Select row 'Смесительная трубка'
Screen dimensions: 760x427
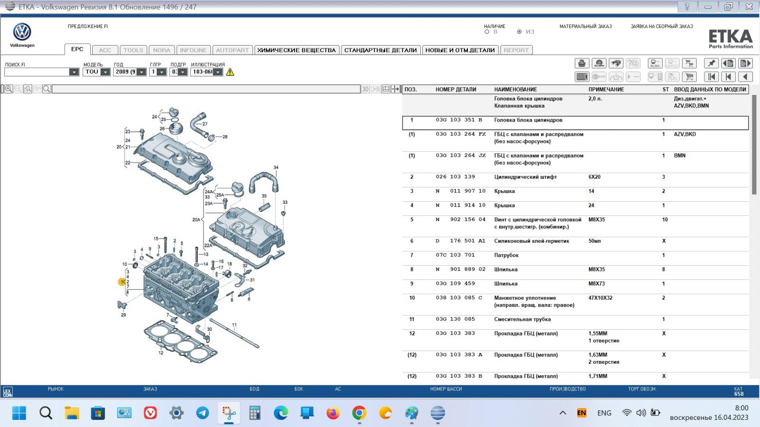coord(575,322)
